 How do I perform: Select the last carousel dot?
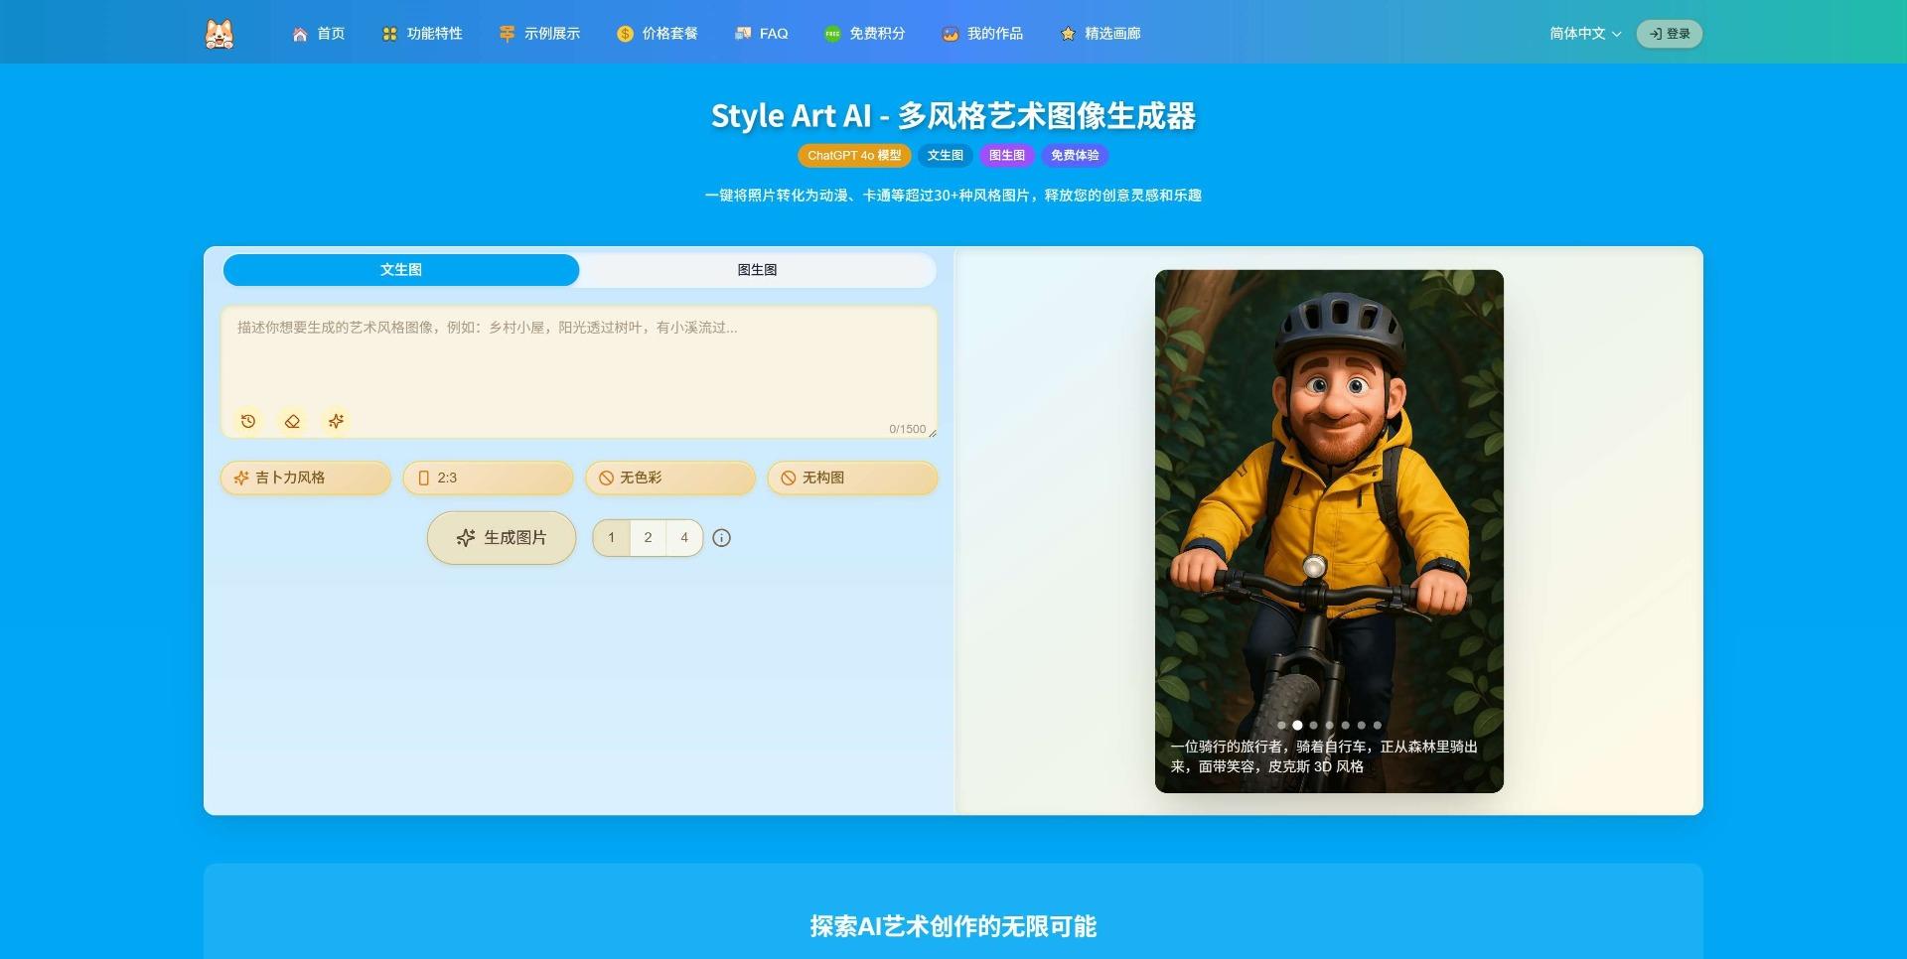[x=1377, y=726]
